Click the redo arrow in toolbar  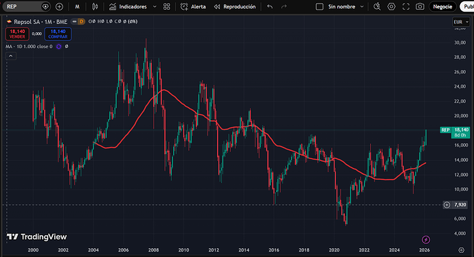click(x=284, y=7)
